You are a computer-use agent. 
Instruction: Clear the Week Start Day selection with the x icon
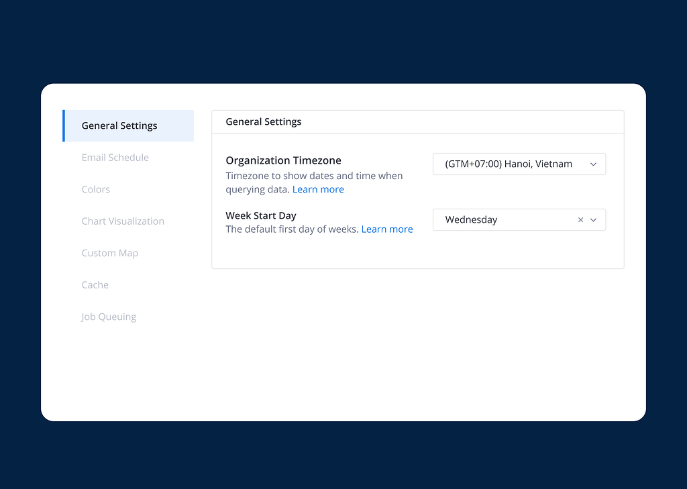click(x=580, y=220)
